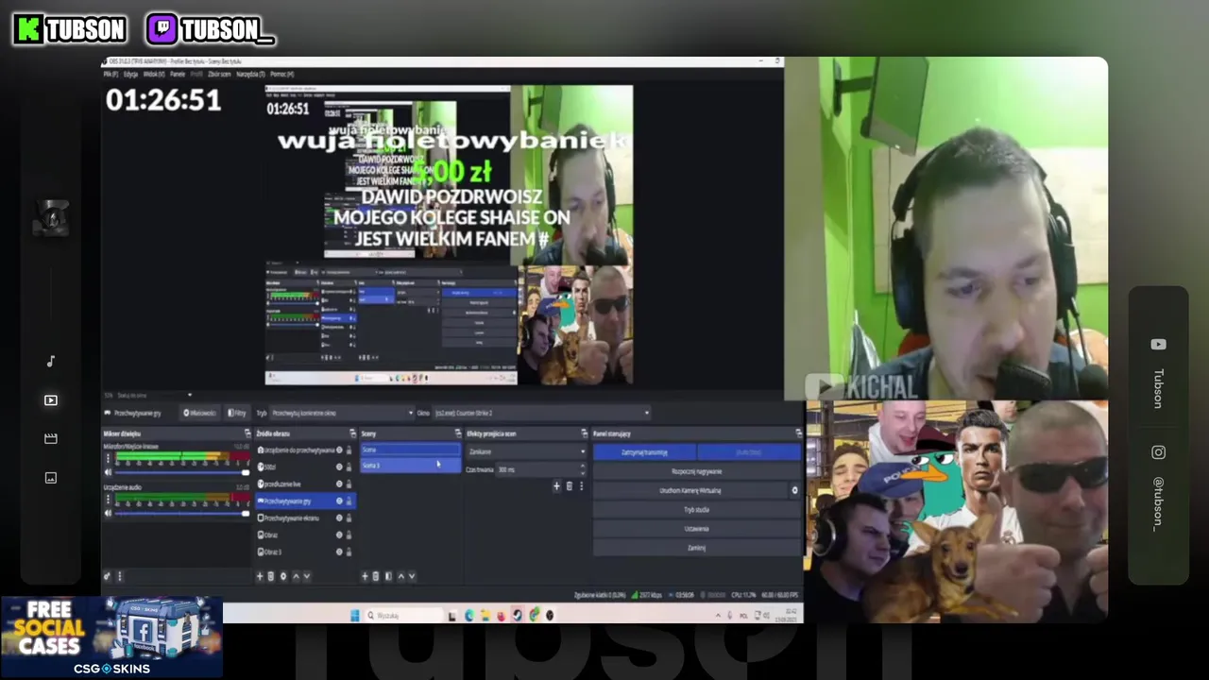Screen dimensions: 1209x680
Task: Toggle eye icon for Przechwytywanie gry source
Action: pyautogui.click(x=339, y=501)
